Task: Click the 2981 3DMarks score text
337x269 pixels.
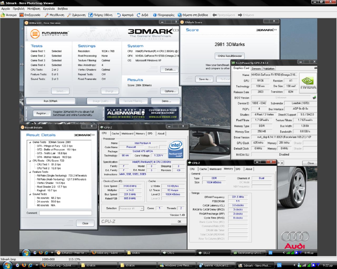Action: coord(230,44)
